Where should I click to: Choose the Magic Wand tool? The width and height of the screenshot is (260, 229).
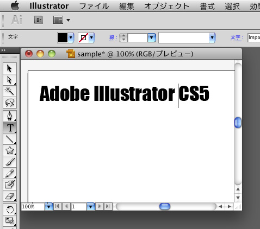pyautogui.click(x=10, y=91)
